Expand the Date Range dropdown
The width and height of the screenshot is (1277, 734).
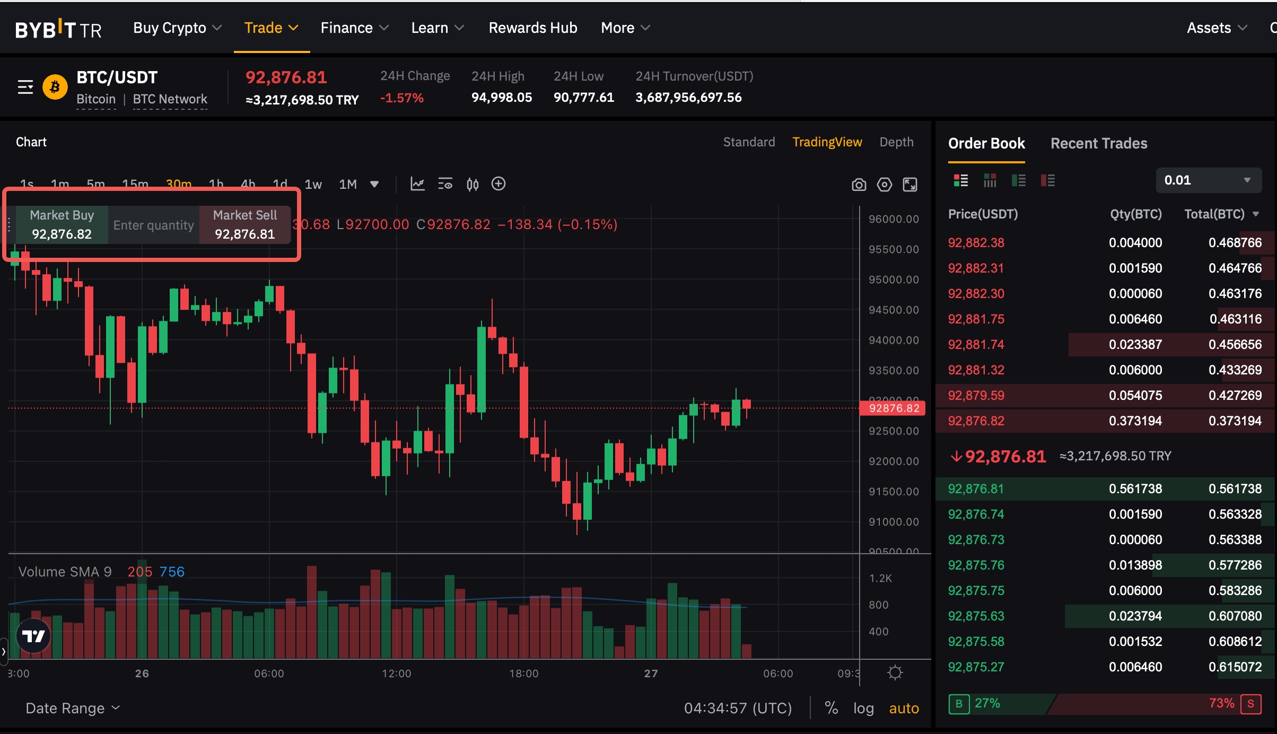(x=73, y=708)
